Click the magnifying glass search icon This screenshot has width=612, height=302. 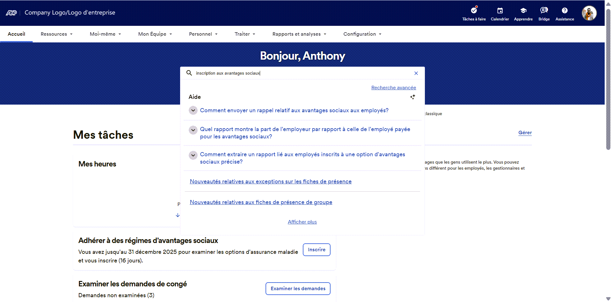pyautogui.click(x=189, y=73)
